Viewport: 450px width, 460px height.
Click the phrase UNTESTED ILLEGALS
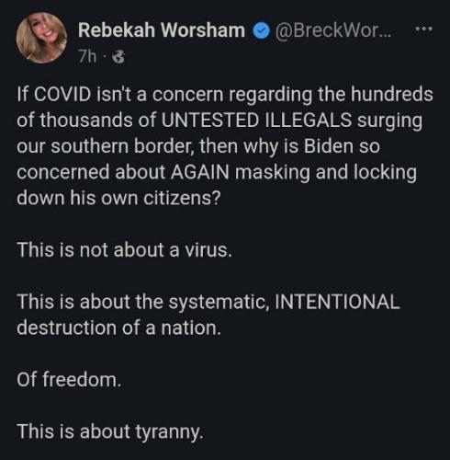pos(256,120)
